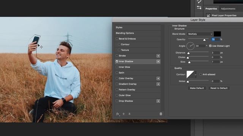Enable the Drop Shadow checkbox
Image resolution: width=243 pixels, height=136 pixels.
(x=117, y=101)
